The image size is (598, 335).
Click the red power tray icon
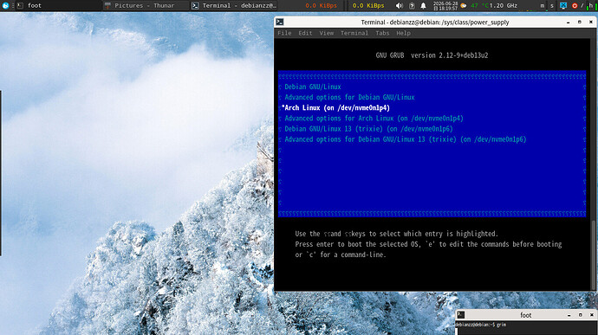[x=575, y=5]
